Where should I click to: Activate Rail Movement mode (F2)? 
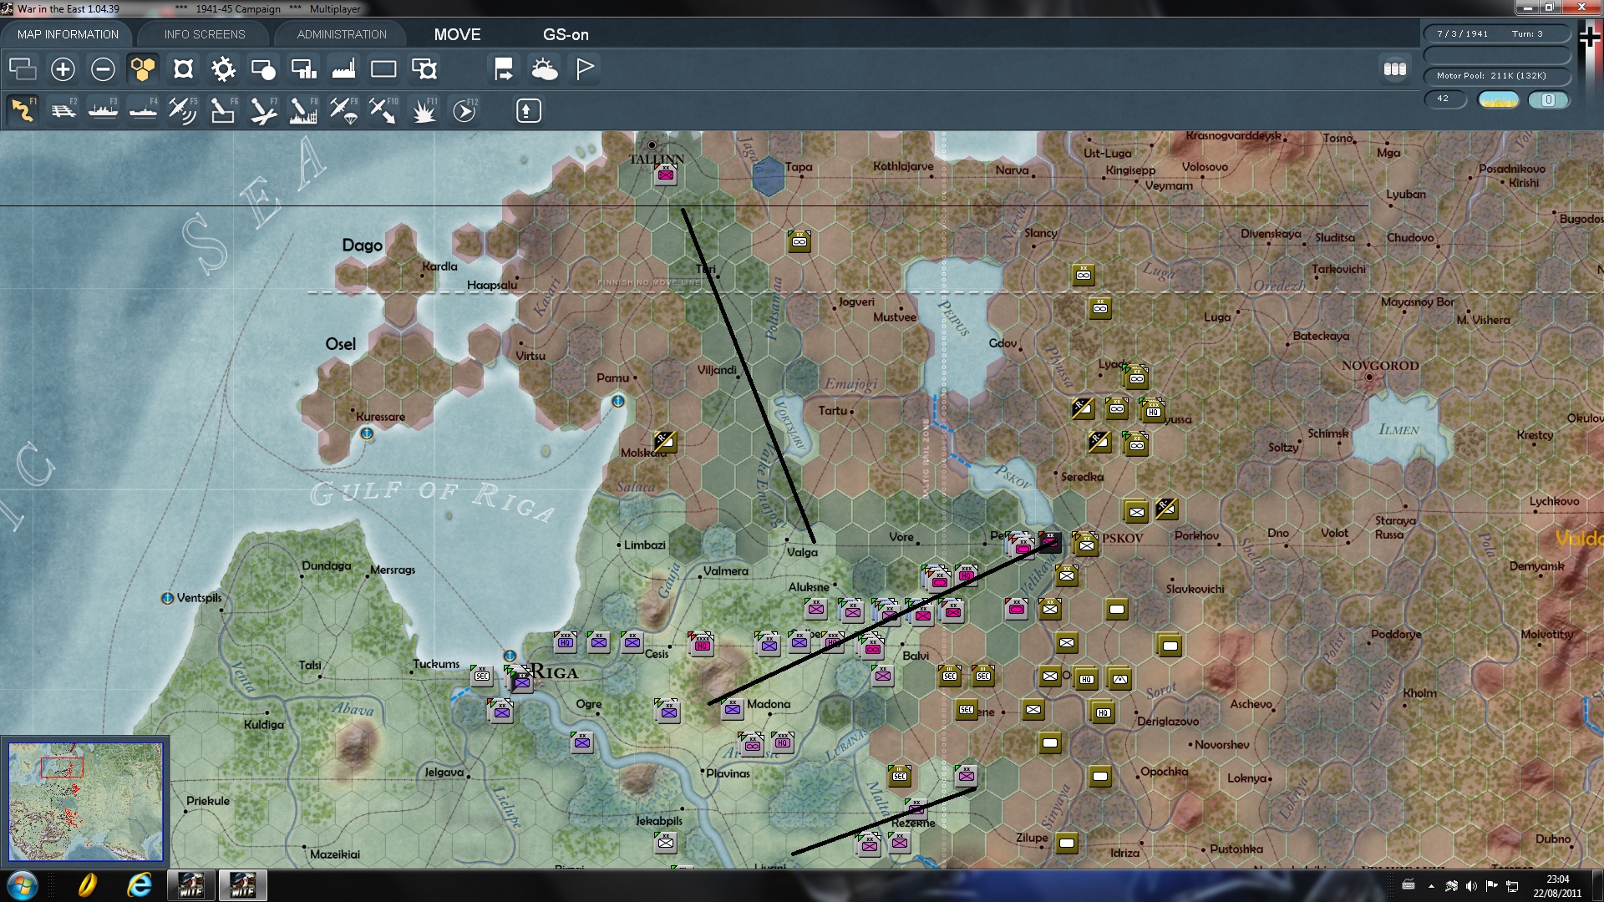[x=63, y=110]
